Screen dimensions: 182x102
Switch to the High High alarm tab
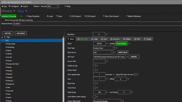82,39
